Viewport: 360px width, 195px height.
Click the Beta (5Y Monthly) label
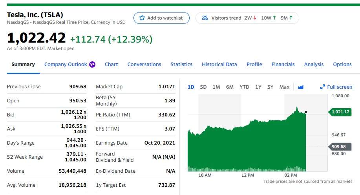click(x=106, y=100)
